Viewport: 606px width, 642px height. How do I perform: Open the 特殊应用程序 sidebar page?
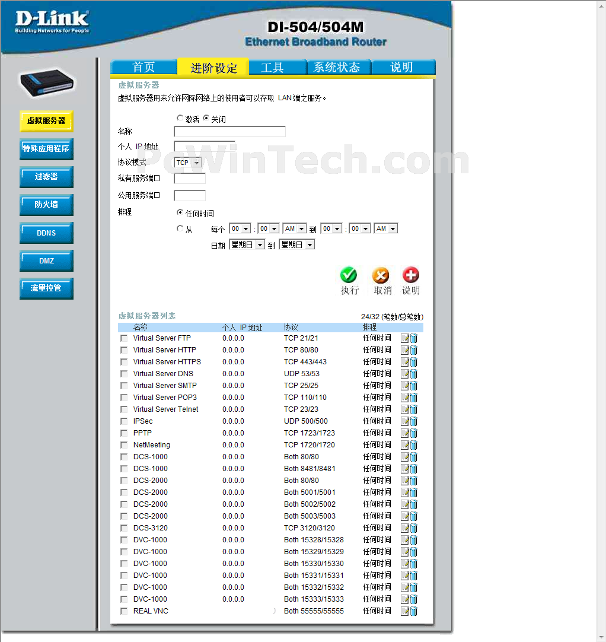46,149
